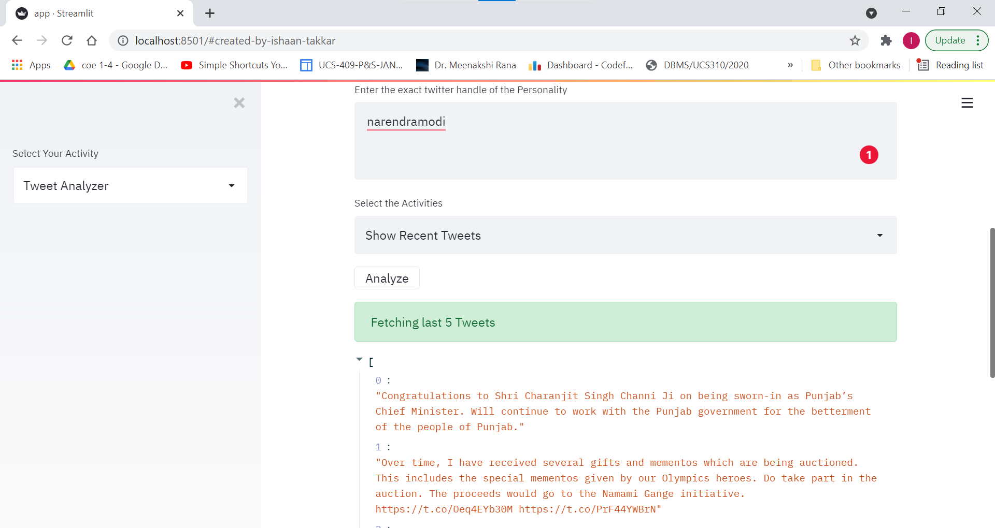995x528 pixels.
Task: Open the Streamlit hamburger menu
Action: [x=967, y=102]
